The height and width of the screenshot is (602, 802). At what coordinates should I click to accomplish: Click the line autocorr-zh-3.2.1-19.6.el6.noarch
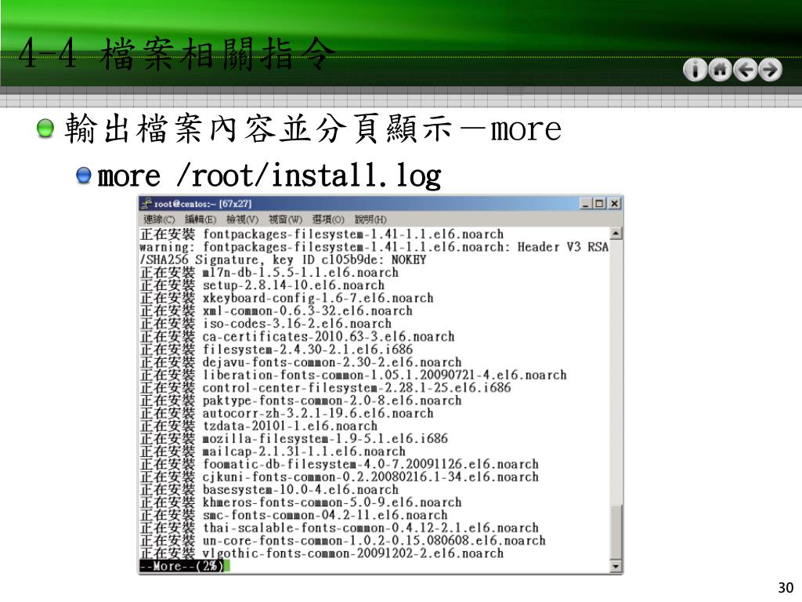287,413
